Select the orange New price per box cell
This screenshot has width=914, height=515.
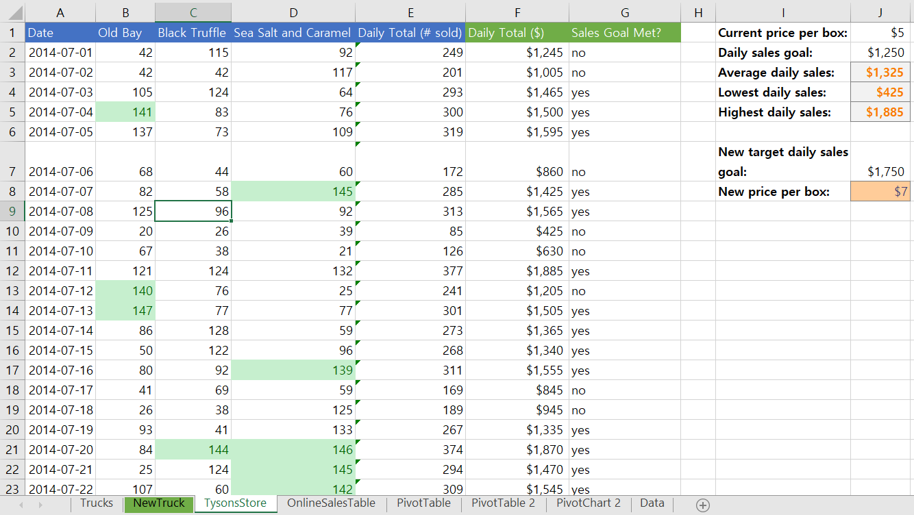click(x=880, y=192)
